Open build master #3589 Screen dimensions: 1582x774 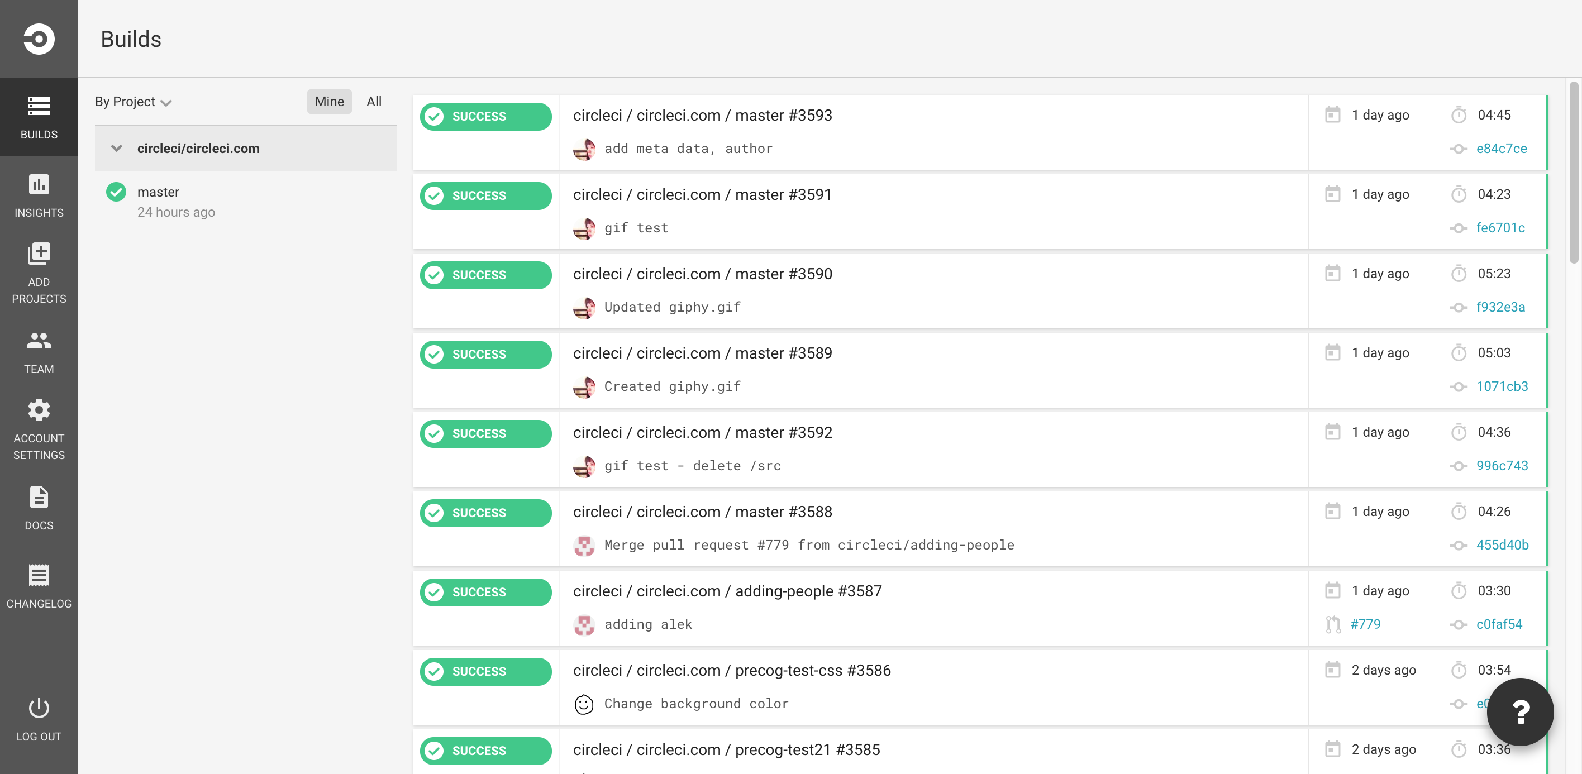click(702, 353)
